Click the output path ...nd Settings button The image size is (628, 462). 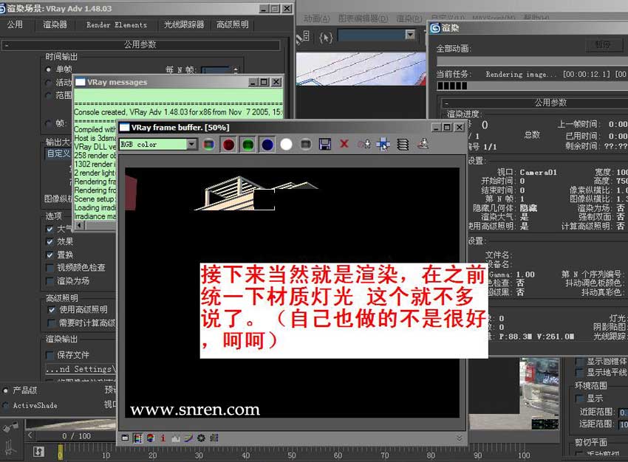[80, 369]
